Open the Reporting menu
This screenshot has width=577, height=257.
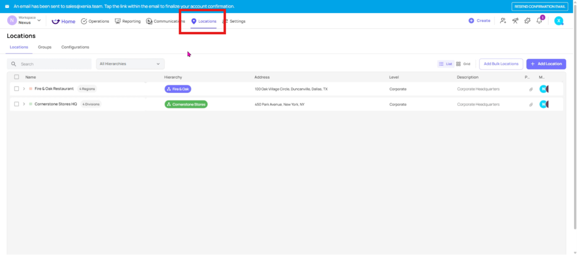[128, 21]
